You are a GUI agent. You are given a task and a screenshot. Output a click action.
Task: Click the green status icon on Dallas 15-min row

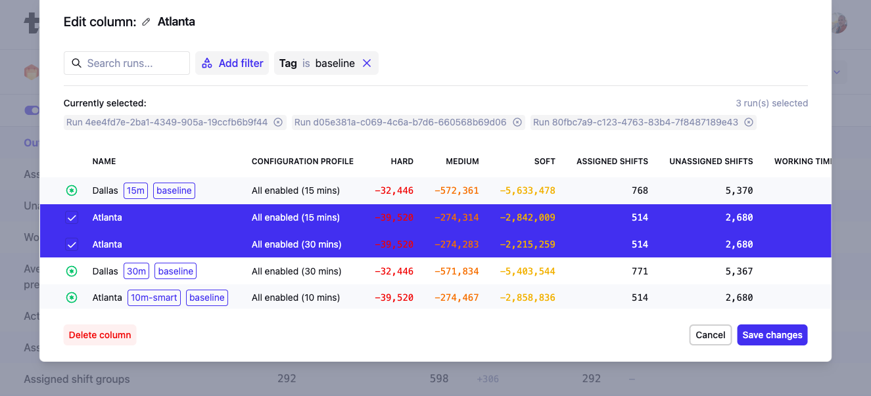72,190
